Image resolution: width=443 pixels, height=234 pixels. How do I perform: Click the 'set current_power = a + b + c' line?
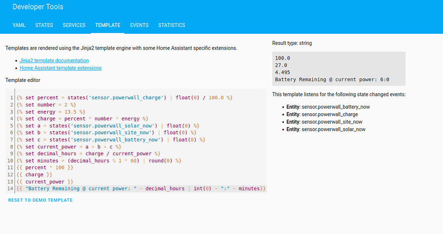68,147
